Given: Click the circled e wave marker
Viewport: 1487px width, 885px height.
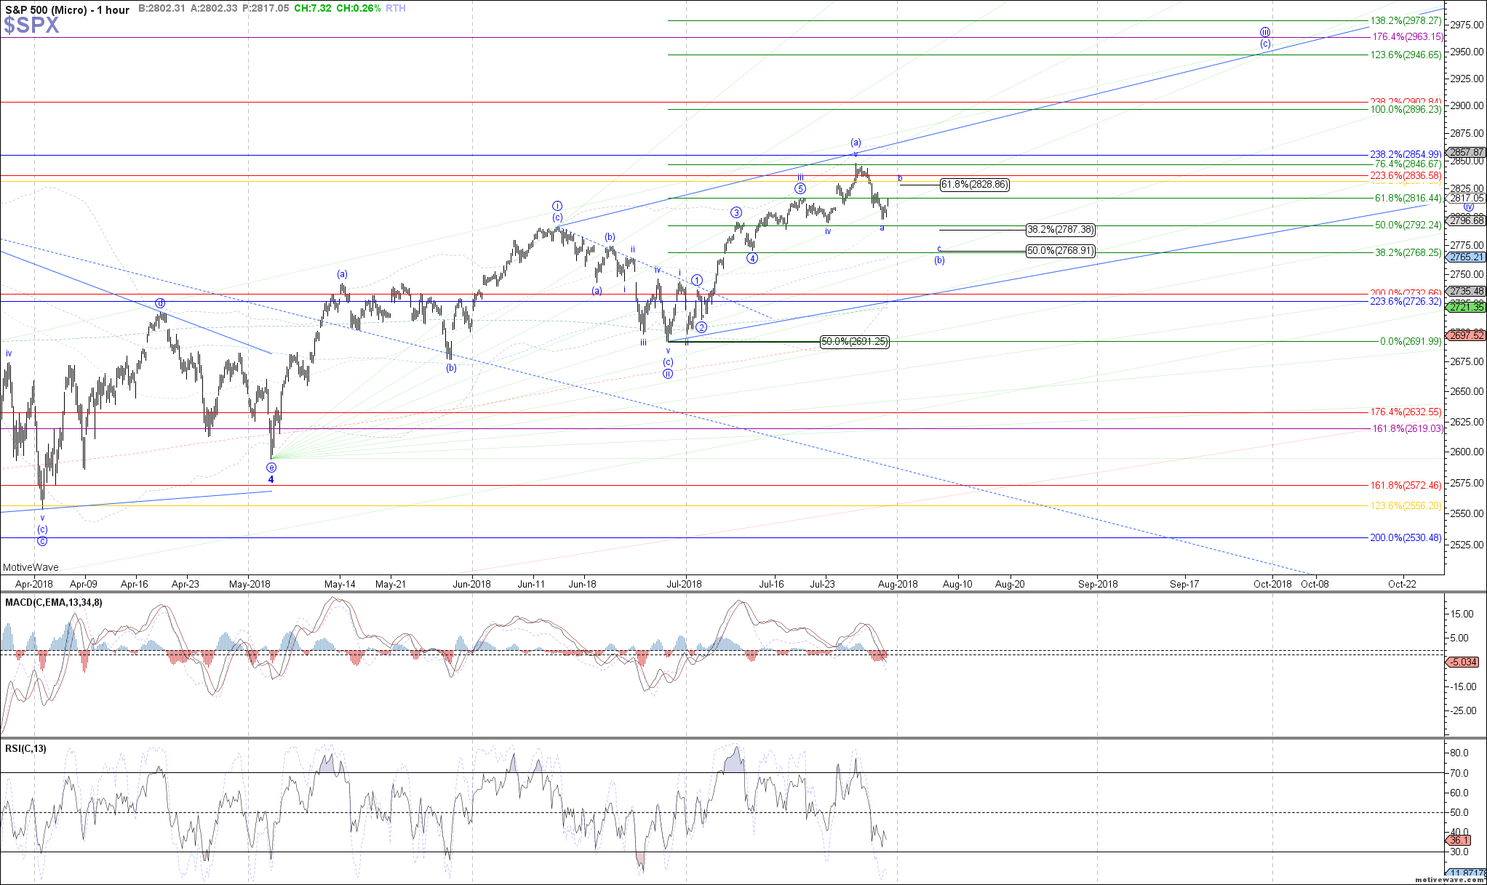Looking at the screenshot, I should coord(271,468).
